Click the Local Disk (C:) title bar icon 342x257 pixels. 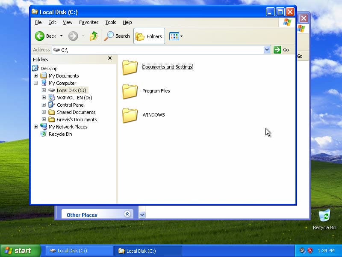35,12
